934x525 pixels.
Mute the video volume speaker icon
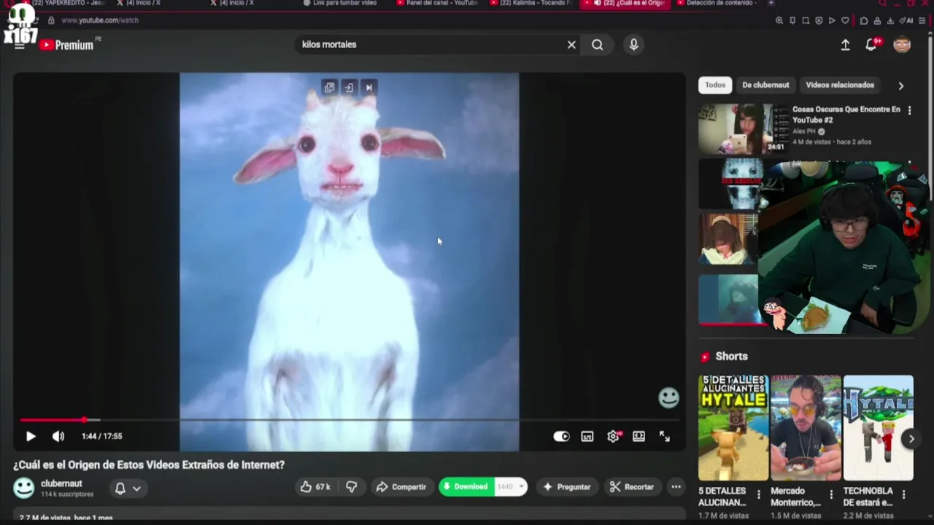58,436
